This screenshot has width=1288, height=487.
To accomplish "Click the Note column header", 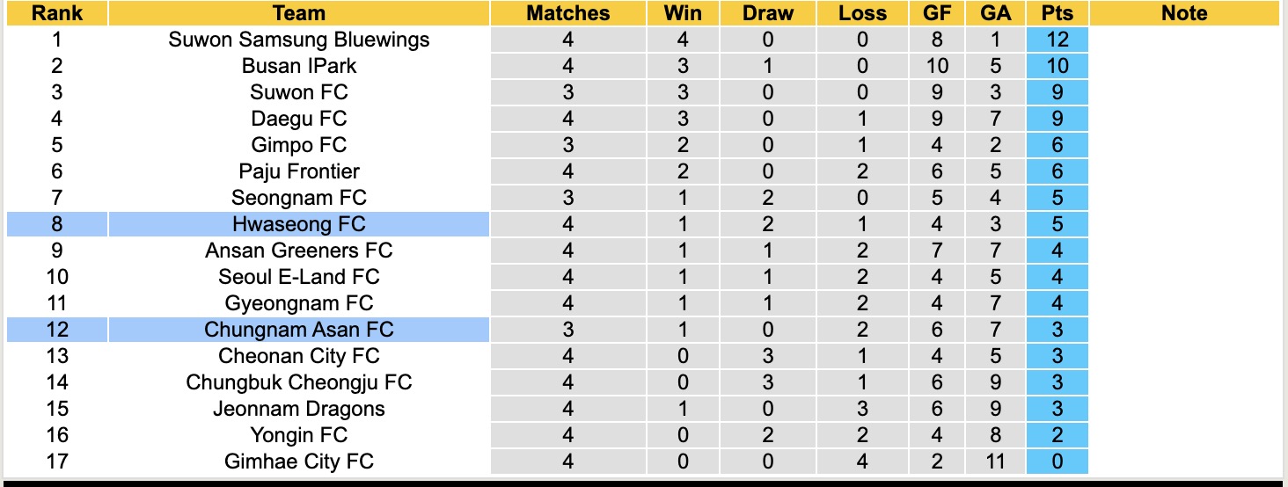I will tap(1184, 13).
